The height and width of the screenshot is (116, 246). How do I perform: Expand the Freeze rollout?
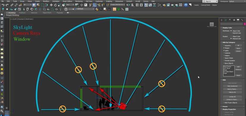click(225, 107)
